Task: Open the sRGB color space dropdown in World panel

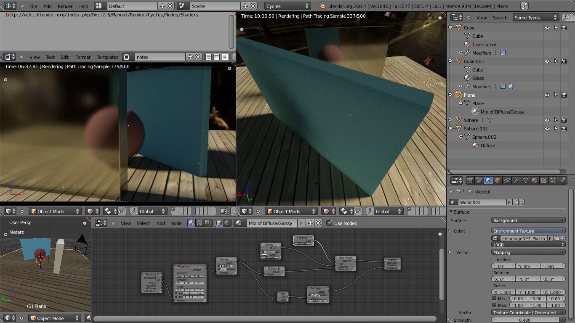Action: [x=528, y=244]
